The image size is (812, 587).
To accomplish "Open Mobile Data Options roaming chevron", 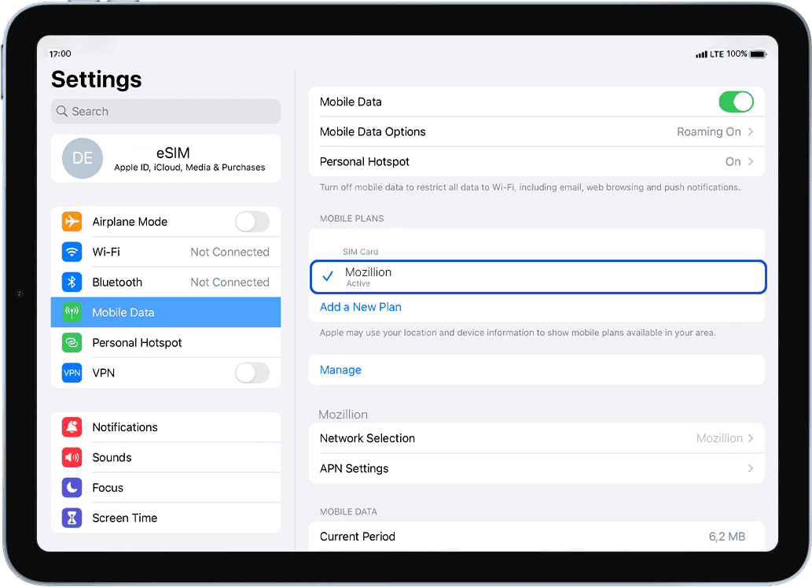I will 750,132.
